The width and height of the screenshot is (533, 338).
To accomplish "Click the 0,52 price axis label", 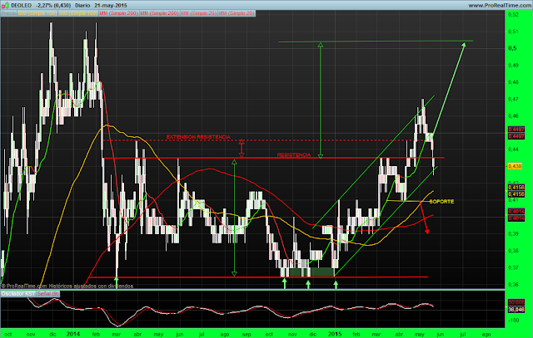I will (x=513, y=15).
